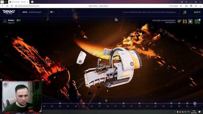The image size is (203, 114).
Task: Click the address bar lock icon
Action: (x=16, y=6)
